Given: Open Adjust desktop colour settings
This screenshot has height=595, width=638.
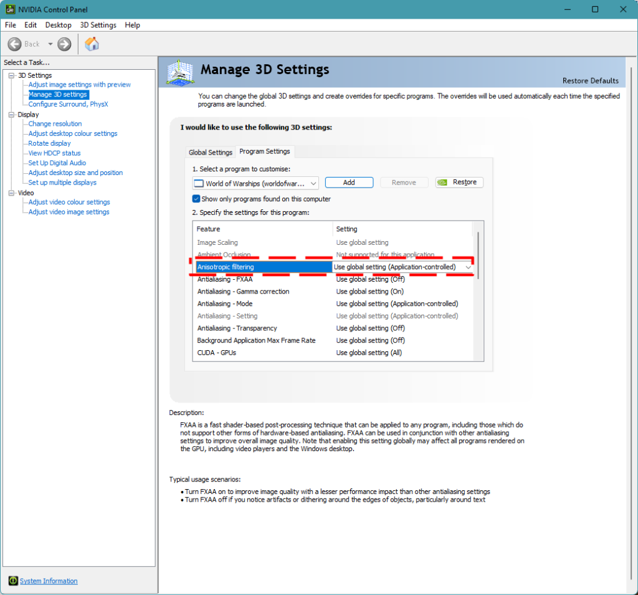Looking at the screenshot, I should click(x=73, y=133).
